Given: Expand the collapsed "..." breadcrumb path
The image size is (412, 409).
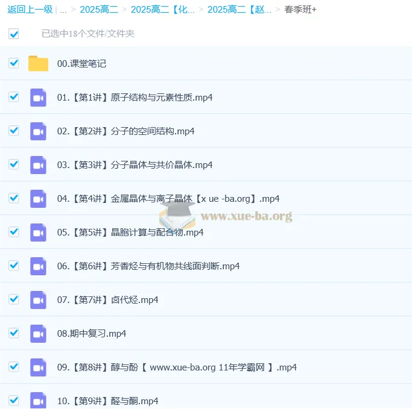Looking at the screenshot, I should coord(63,10).
